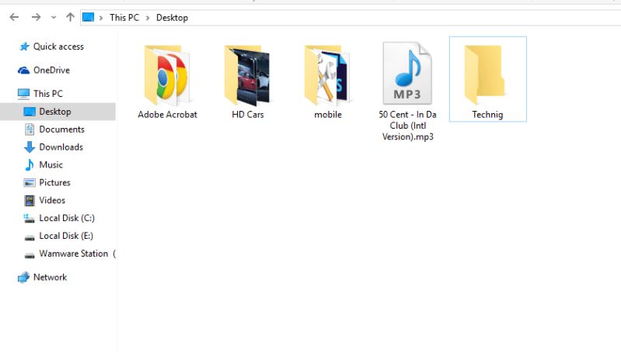Click the Documents icon in the sidebar

[30, 129]
